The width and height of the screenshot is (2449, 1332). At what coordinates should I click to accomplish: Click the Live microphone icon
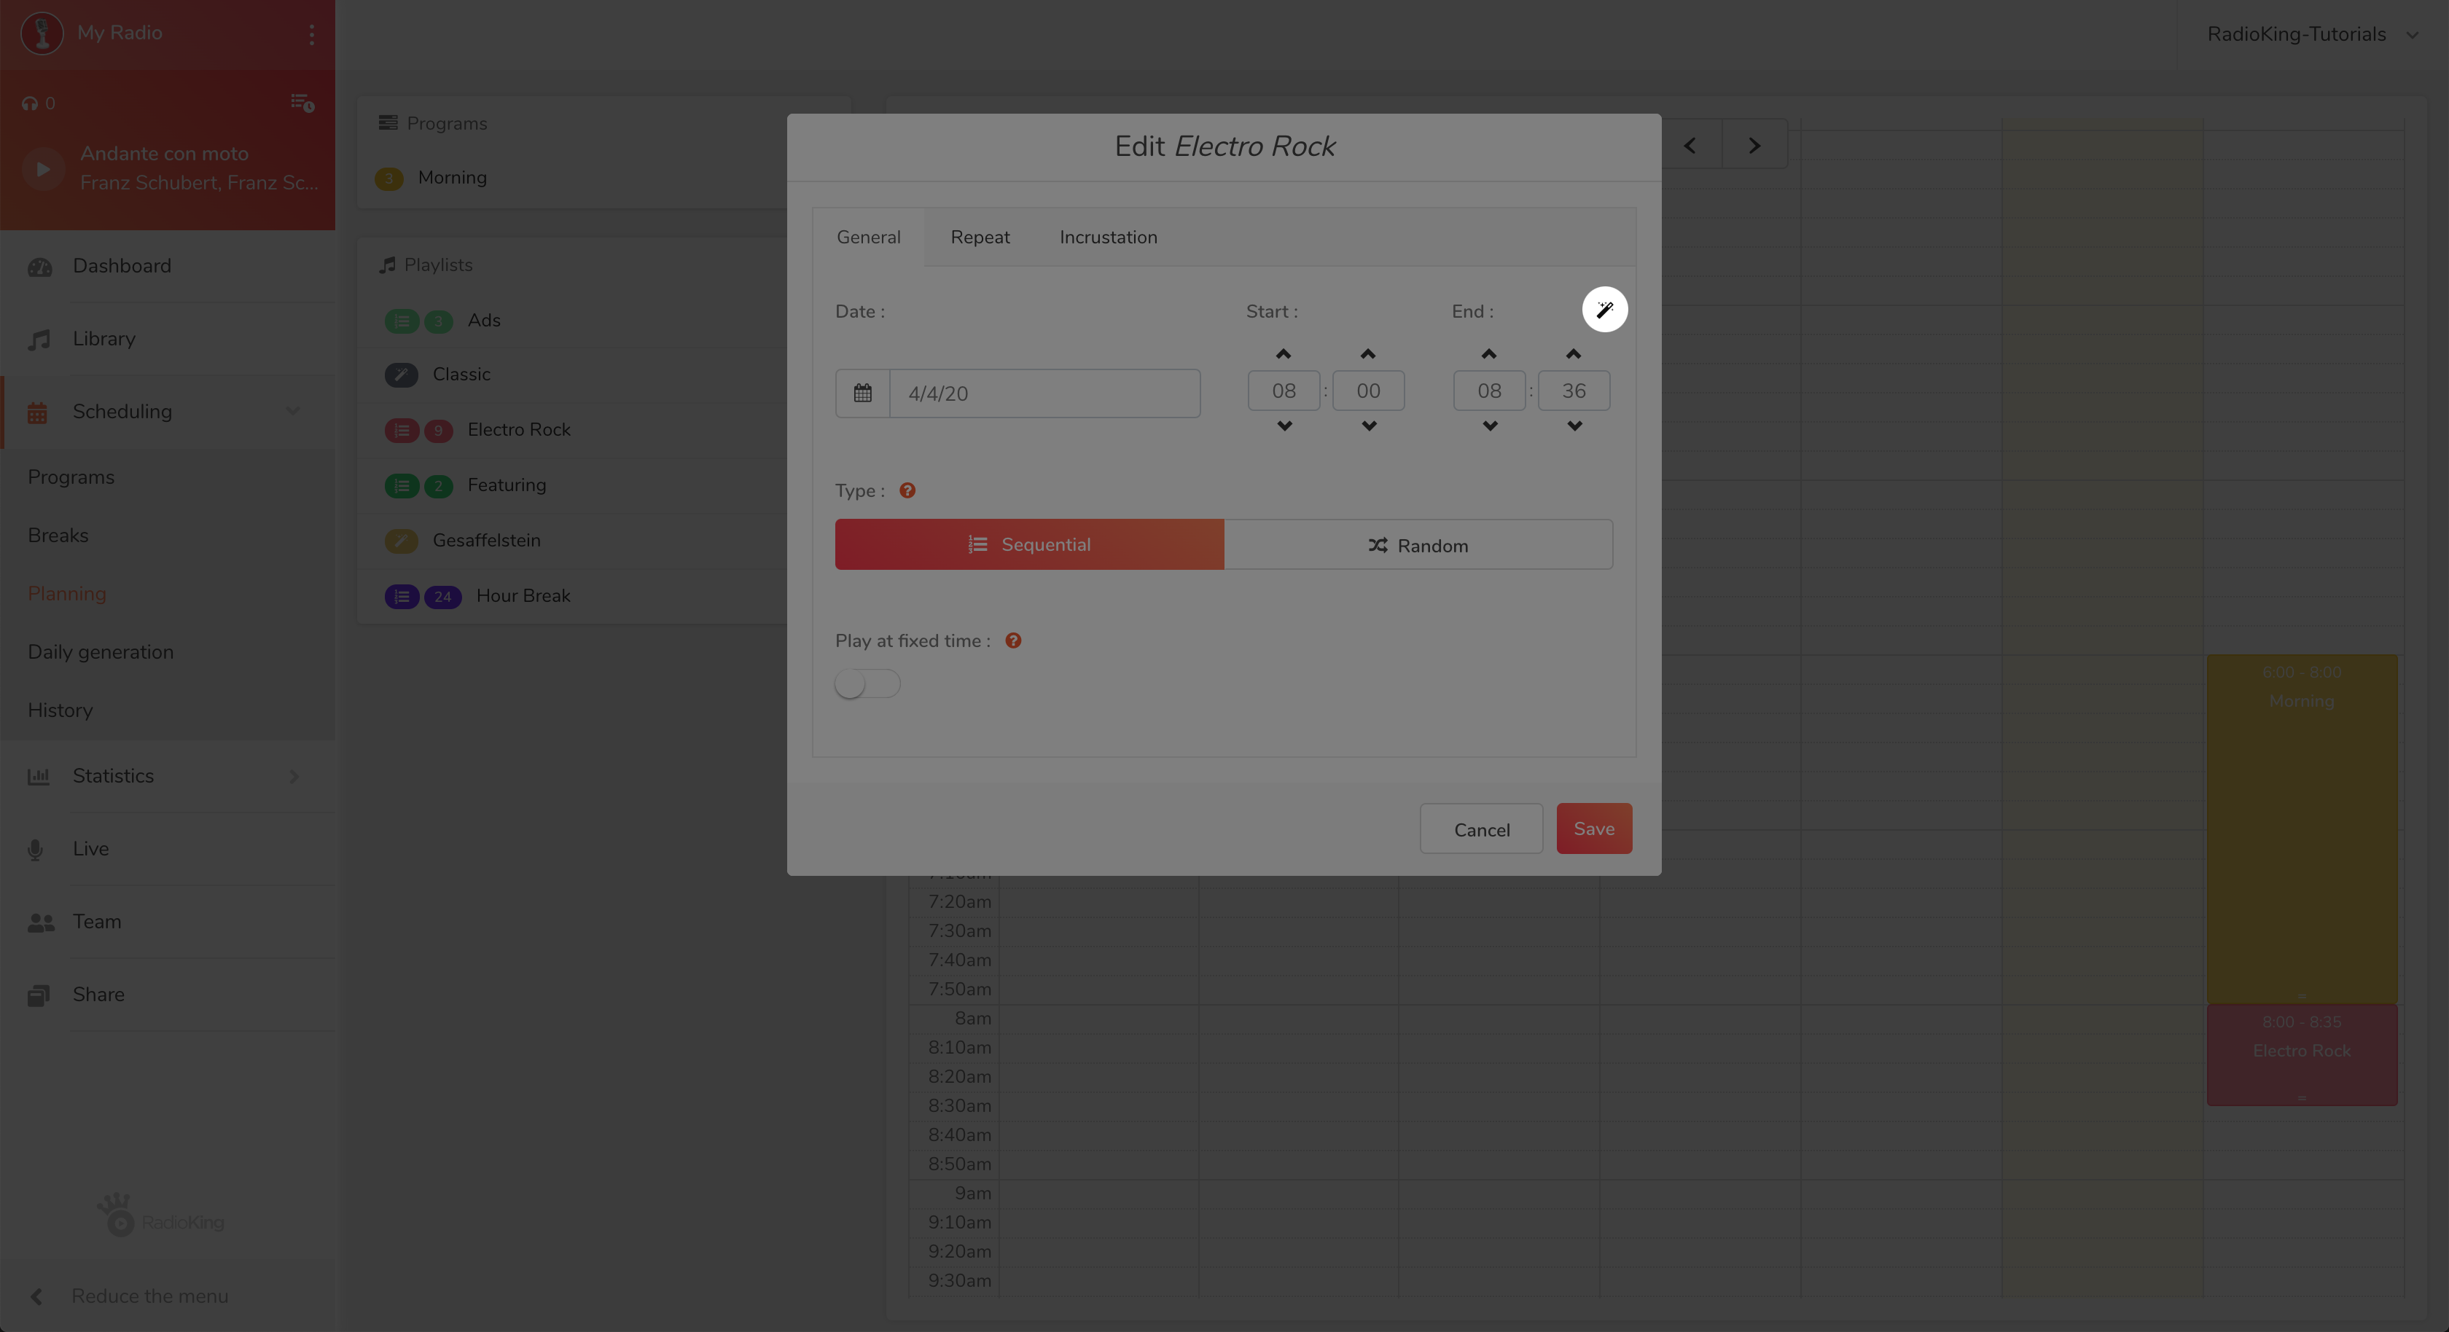pyautogui.click(x=35, y=849)
